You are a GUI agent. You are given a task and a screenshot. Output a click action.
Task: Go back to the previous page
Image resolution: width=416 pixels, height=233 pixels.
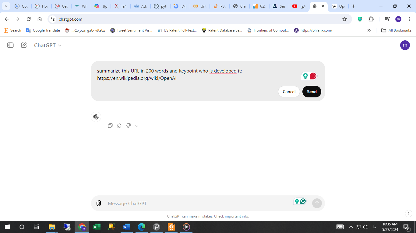pyautogui.click(x=7, y=19)
